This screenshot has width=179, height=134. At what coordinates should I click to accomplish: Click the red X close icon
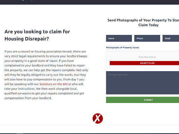pos(98,118)
